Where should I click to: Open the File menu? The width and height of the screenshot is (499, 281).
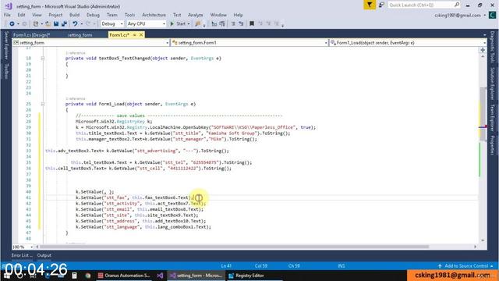coord(7,15)
